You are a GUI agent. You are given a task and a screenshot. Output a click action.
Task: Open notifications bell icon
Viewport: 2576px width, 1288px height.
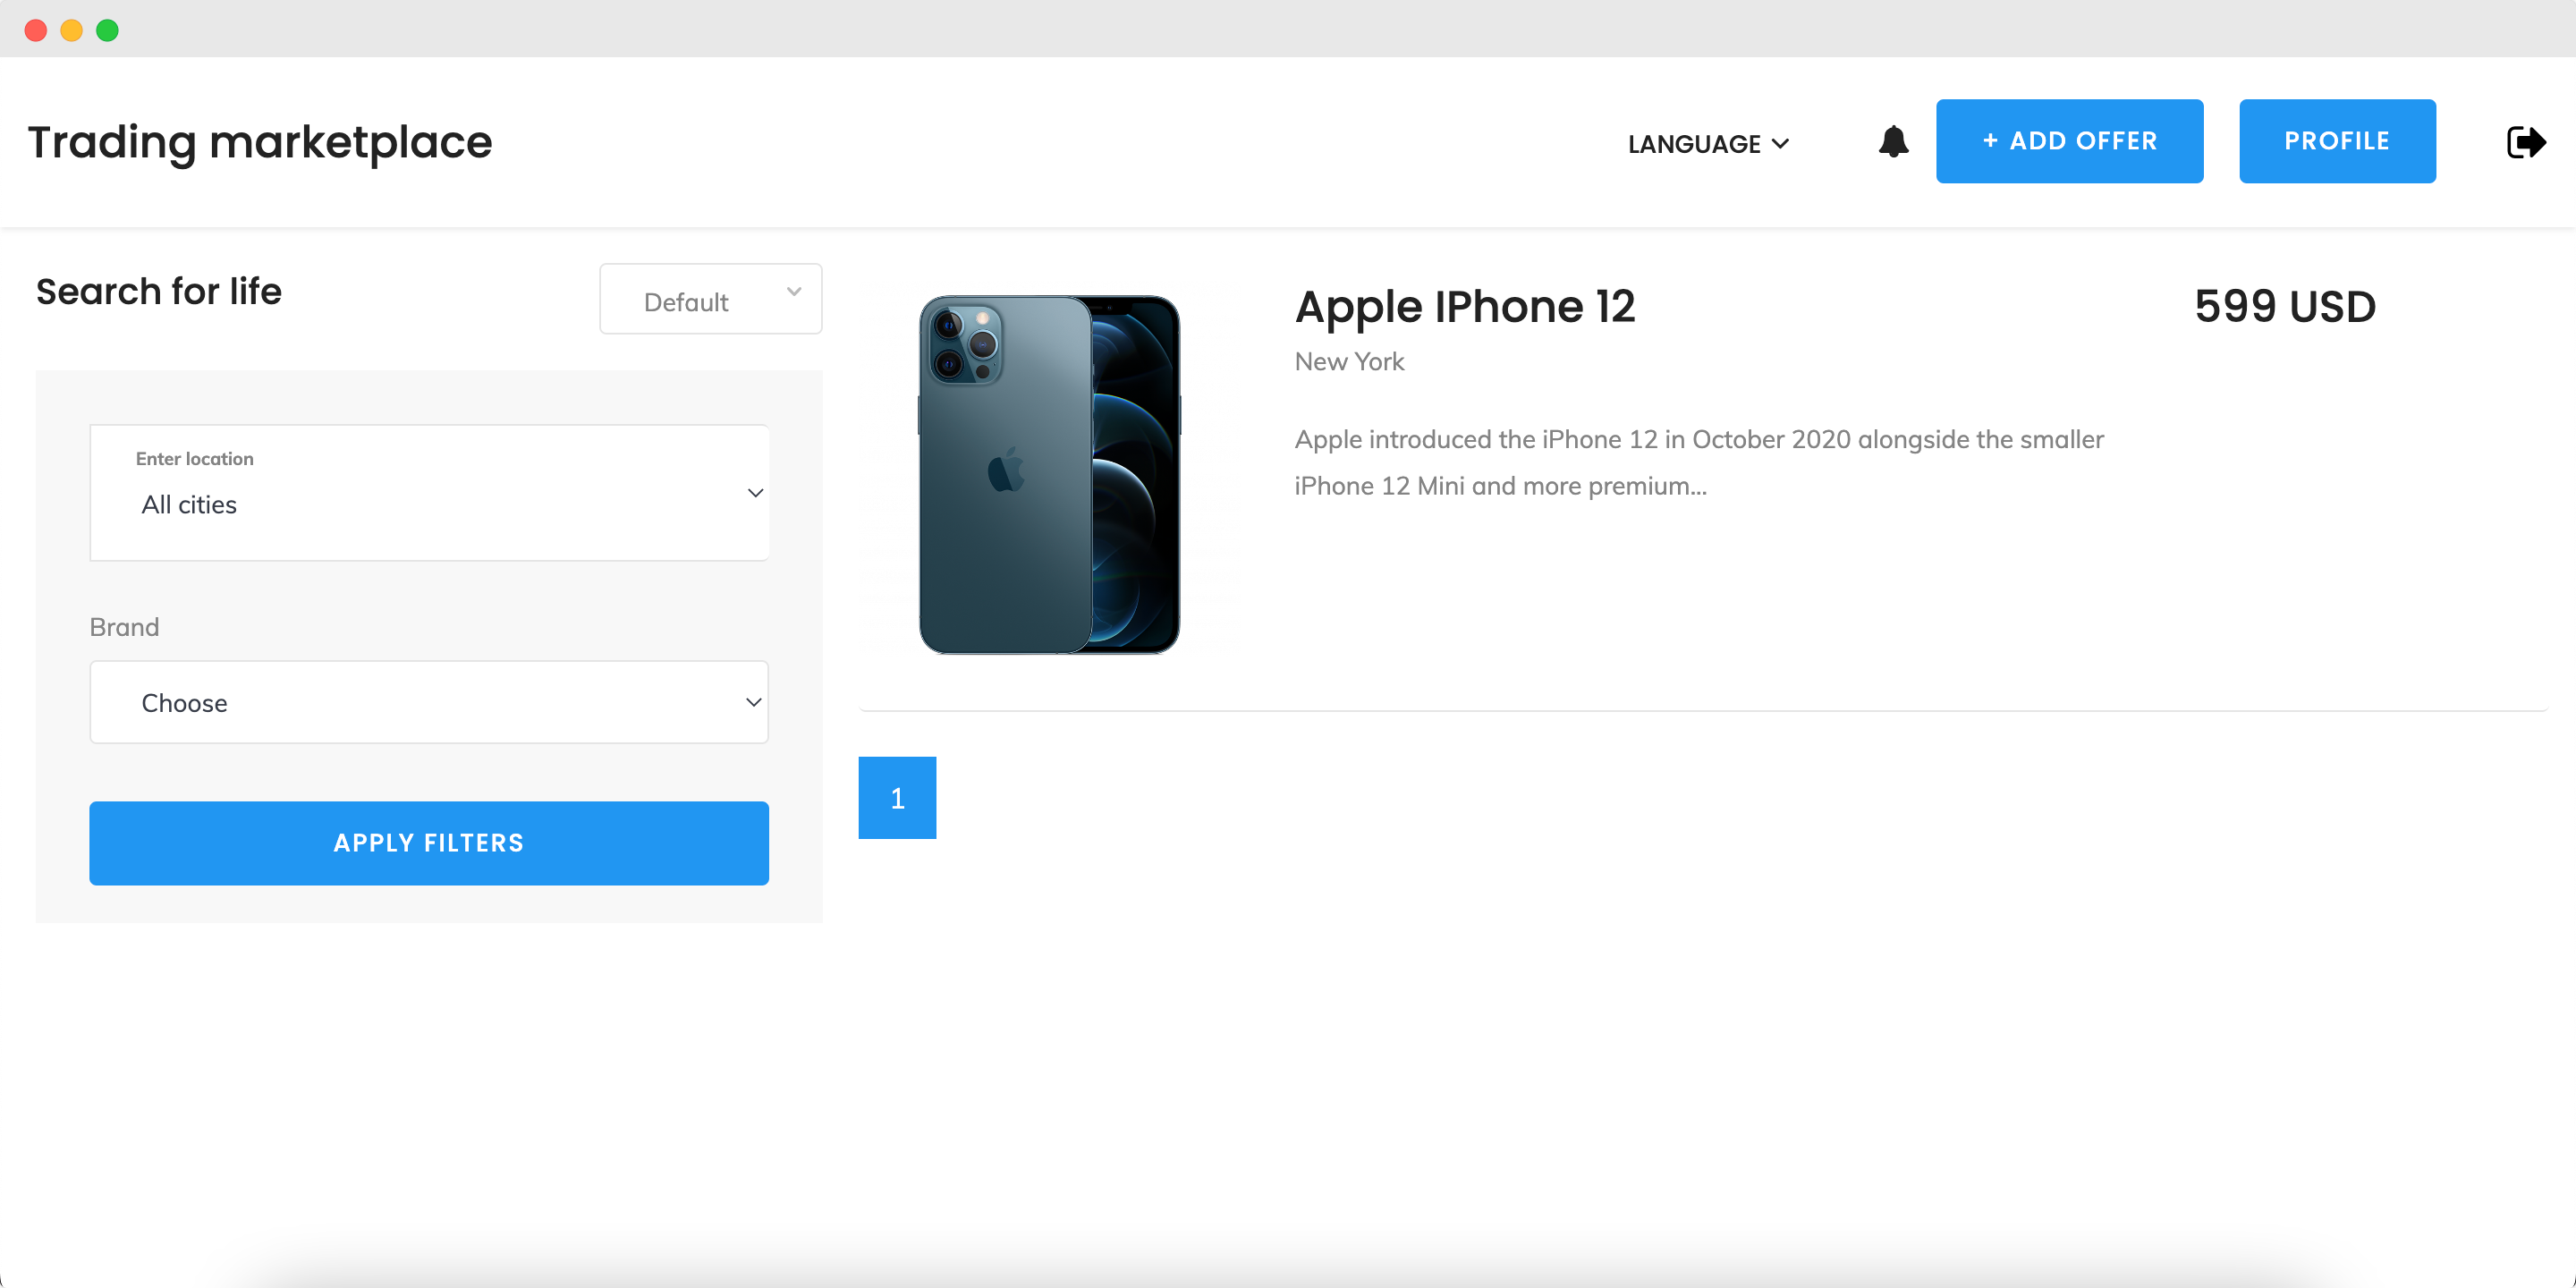tap(1893, 141)
